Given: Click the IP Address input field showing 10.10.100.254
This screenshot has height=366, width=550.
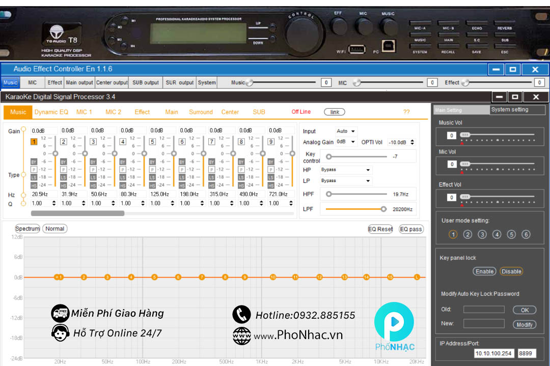Looking at the screenshot, I should (495, 353).
